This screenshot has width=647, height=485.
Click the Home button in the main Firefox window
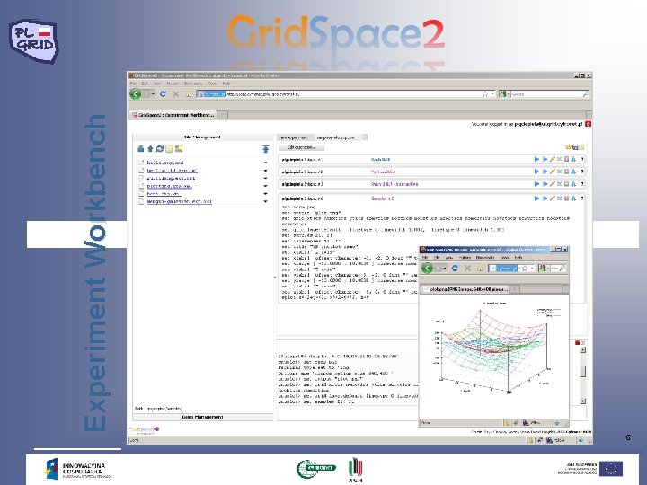click(x=189, y=94)
